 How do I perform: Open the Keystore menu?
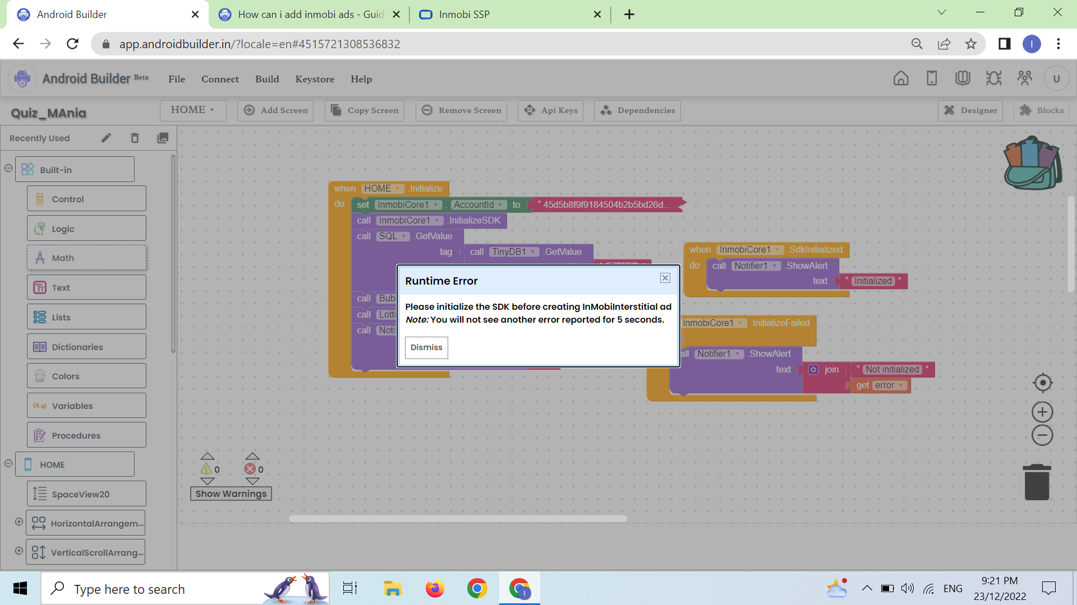[x=315, y=79]
